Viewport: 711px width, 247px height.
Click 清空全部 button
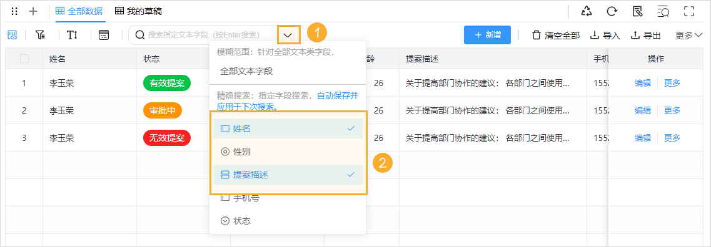556,36
